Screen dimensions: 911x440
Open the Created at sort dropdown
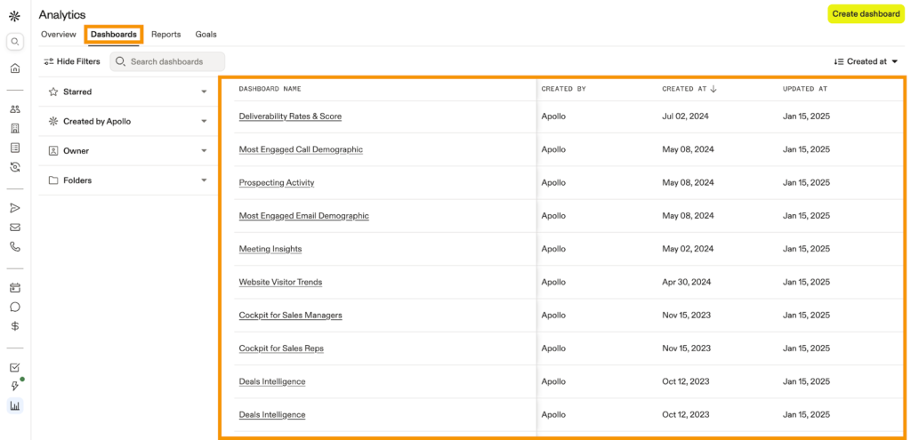point(866,61)
